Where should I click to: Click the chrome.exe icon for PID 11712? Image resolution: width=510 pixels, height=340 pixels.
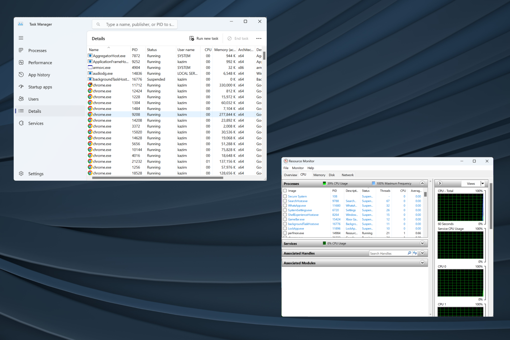90,85
